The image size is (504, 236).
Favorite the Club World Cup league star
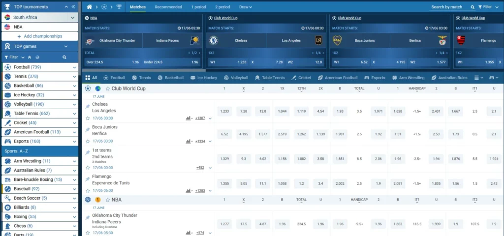[x=107, y=88]
